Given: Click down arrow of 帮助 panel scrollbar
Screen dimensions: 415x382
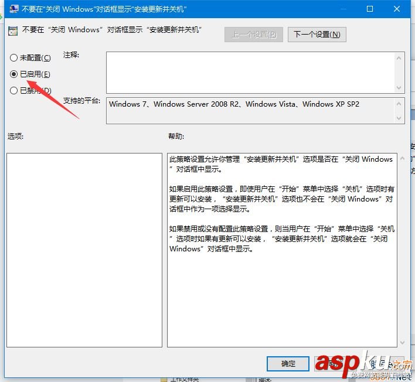Looking at the screenshot, I should (402, 343).
